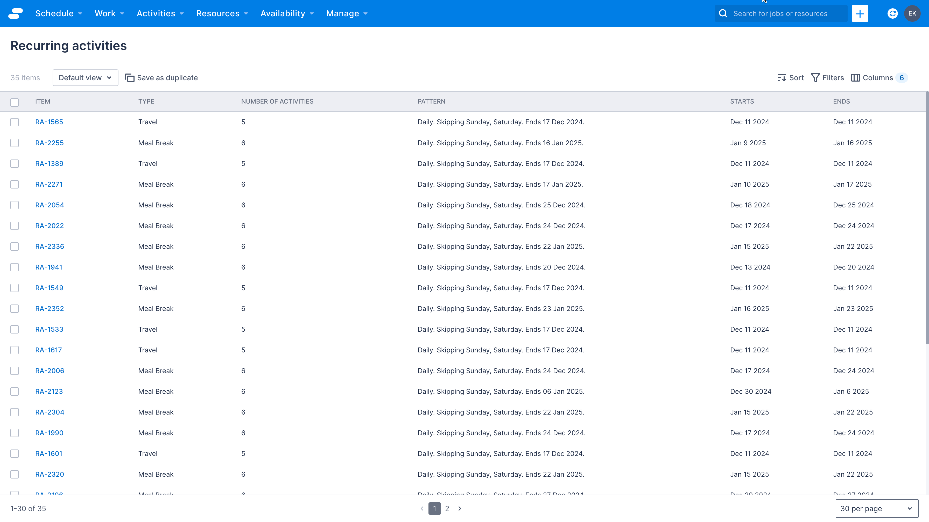This screenshot has width=929, height=522.
Task: Click the save as duplicate icon
Action: tap(130, 78)
